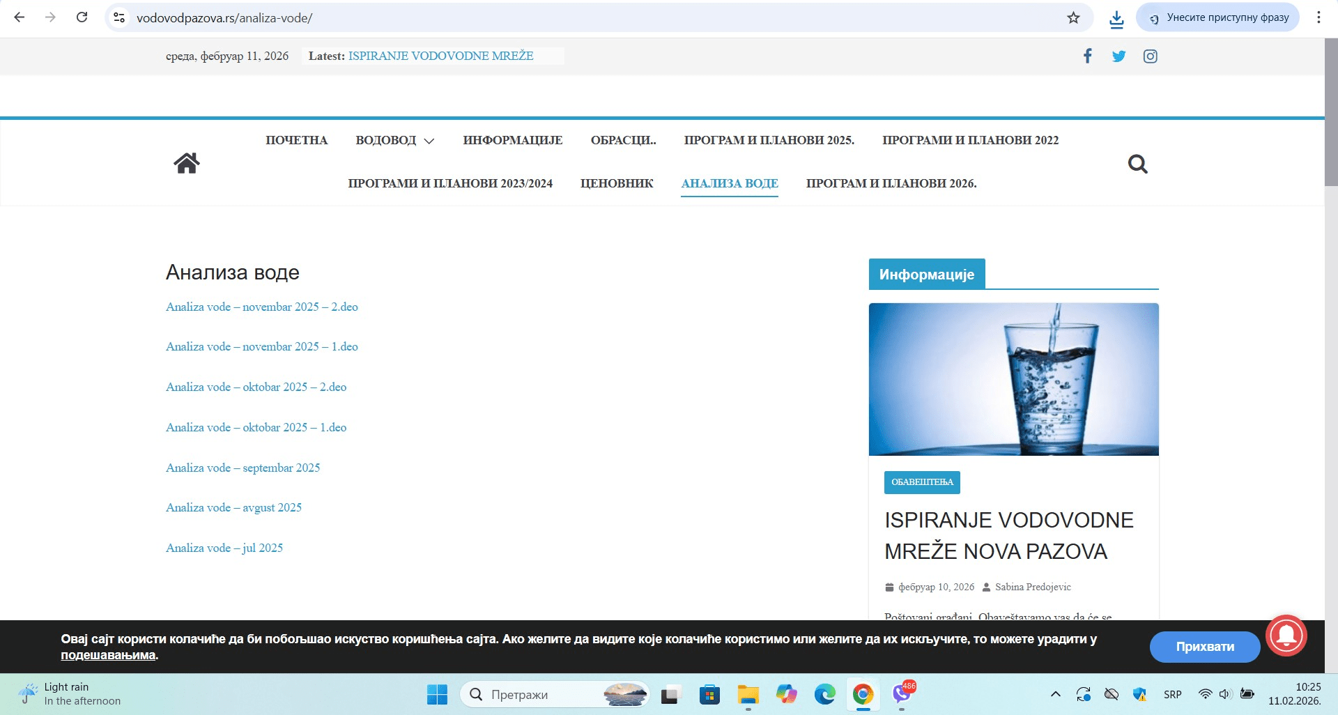Open the Twitter social icon
This screenshot has width=1338, height=715.
click(1118, 56)
